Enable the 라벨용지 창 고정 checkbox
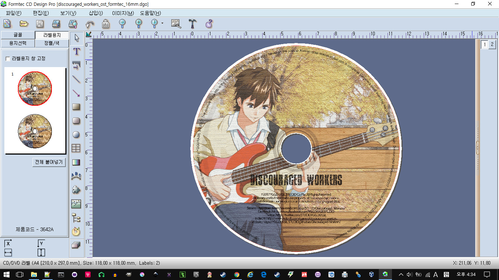The width and height of the screenshot is (499, 280). click(8, 59)
